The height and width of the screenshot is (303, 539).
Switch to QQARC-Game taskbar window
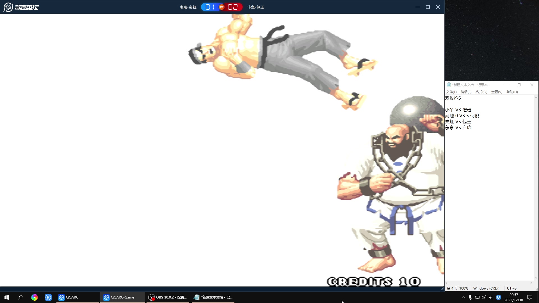click(x=123, y=297)
